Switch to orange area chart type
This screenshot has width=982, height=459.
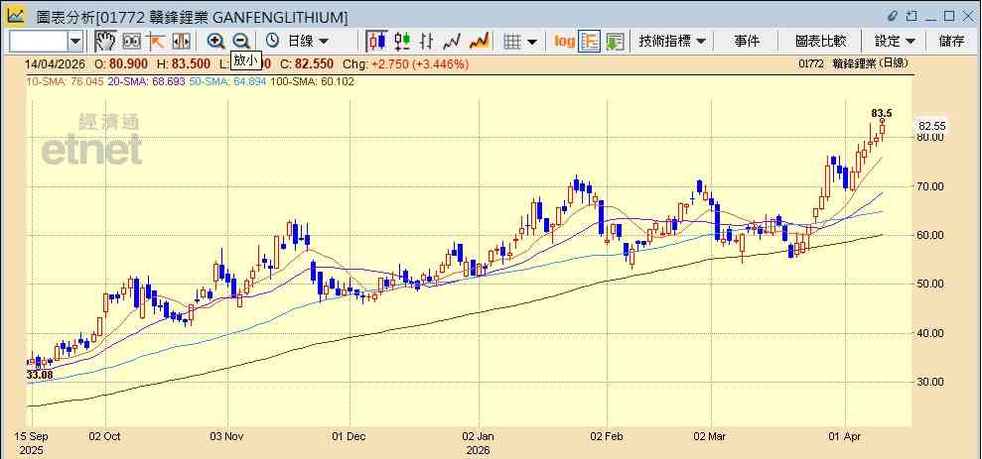point(480,42)
